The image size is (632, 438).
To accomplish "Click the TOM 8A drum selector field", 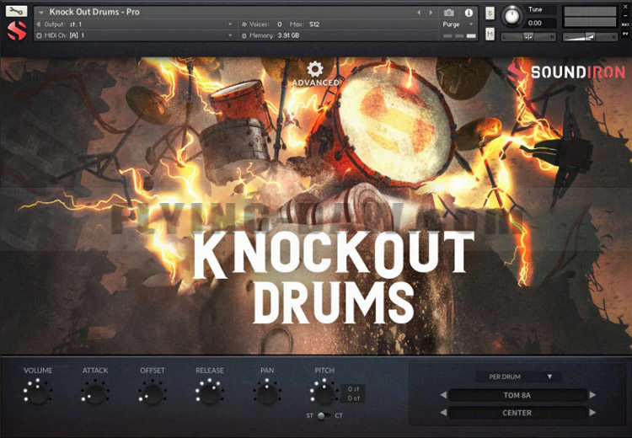I will tap(517, 395).
